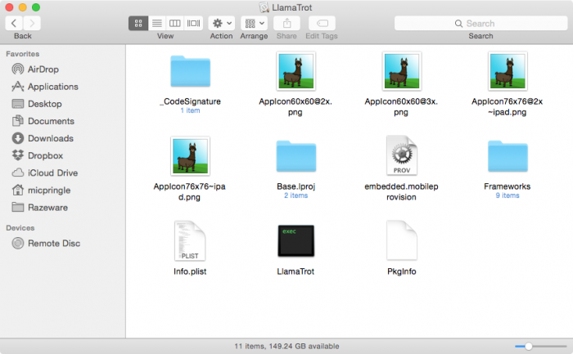573x354 pixels.
Task: Open Razeware folder in the sidebar
Action: 40,208
